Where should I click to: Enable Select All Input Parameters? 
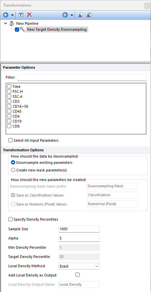[x=11, y=140]
